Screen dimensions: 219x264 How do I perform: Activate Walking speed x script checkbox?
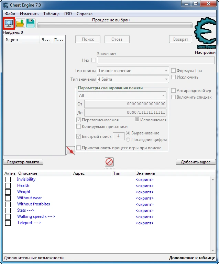[8, 217]
